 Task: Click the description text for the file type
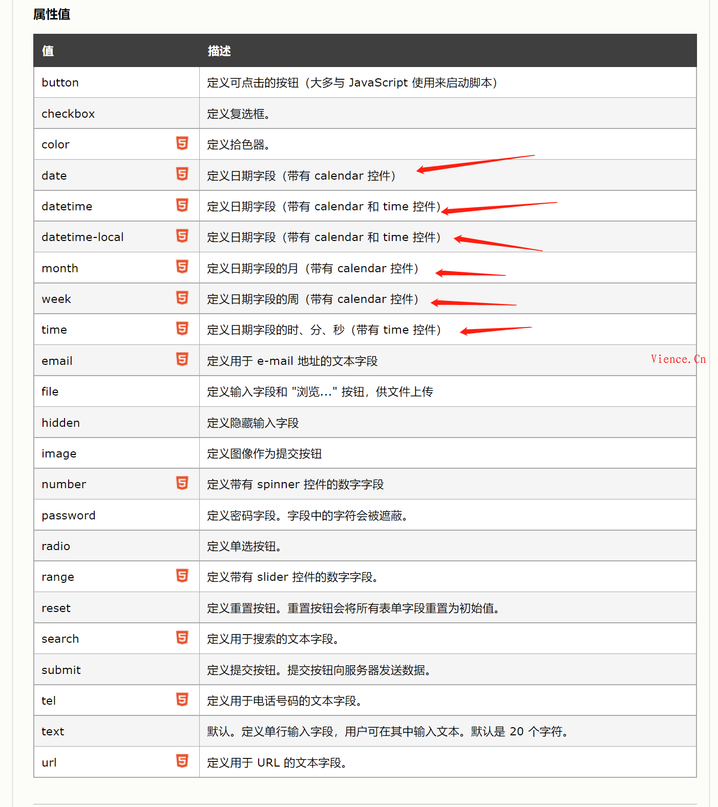point(320,392)
